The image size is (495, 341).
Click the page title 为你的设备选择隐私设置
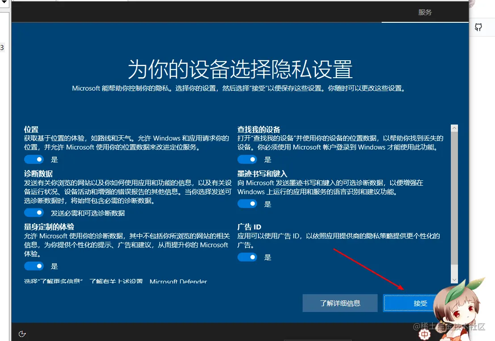(240, 69)
